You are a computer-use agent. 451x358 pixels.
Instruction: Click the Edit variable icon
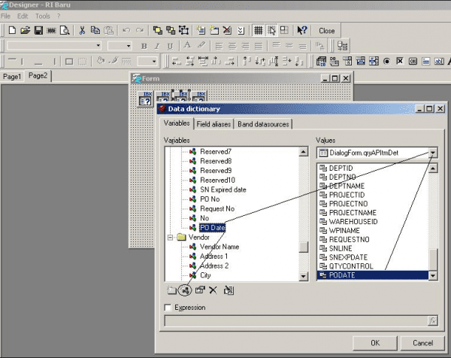click(x=200, y=290)
